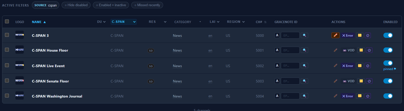The height and width of the screenshot is (111, 404).
Task: Search Gracenote ID for C-SPAN Senate Floor
Action: pos(304,81)
